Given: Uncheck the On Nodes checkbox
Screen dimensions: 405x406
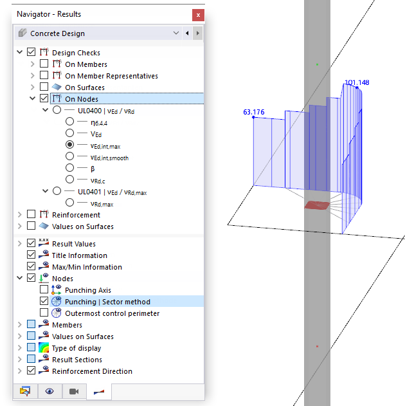Looking at the screenshot, I should [44, 98].
